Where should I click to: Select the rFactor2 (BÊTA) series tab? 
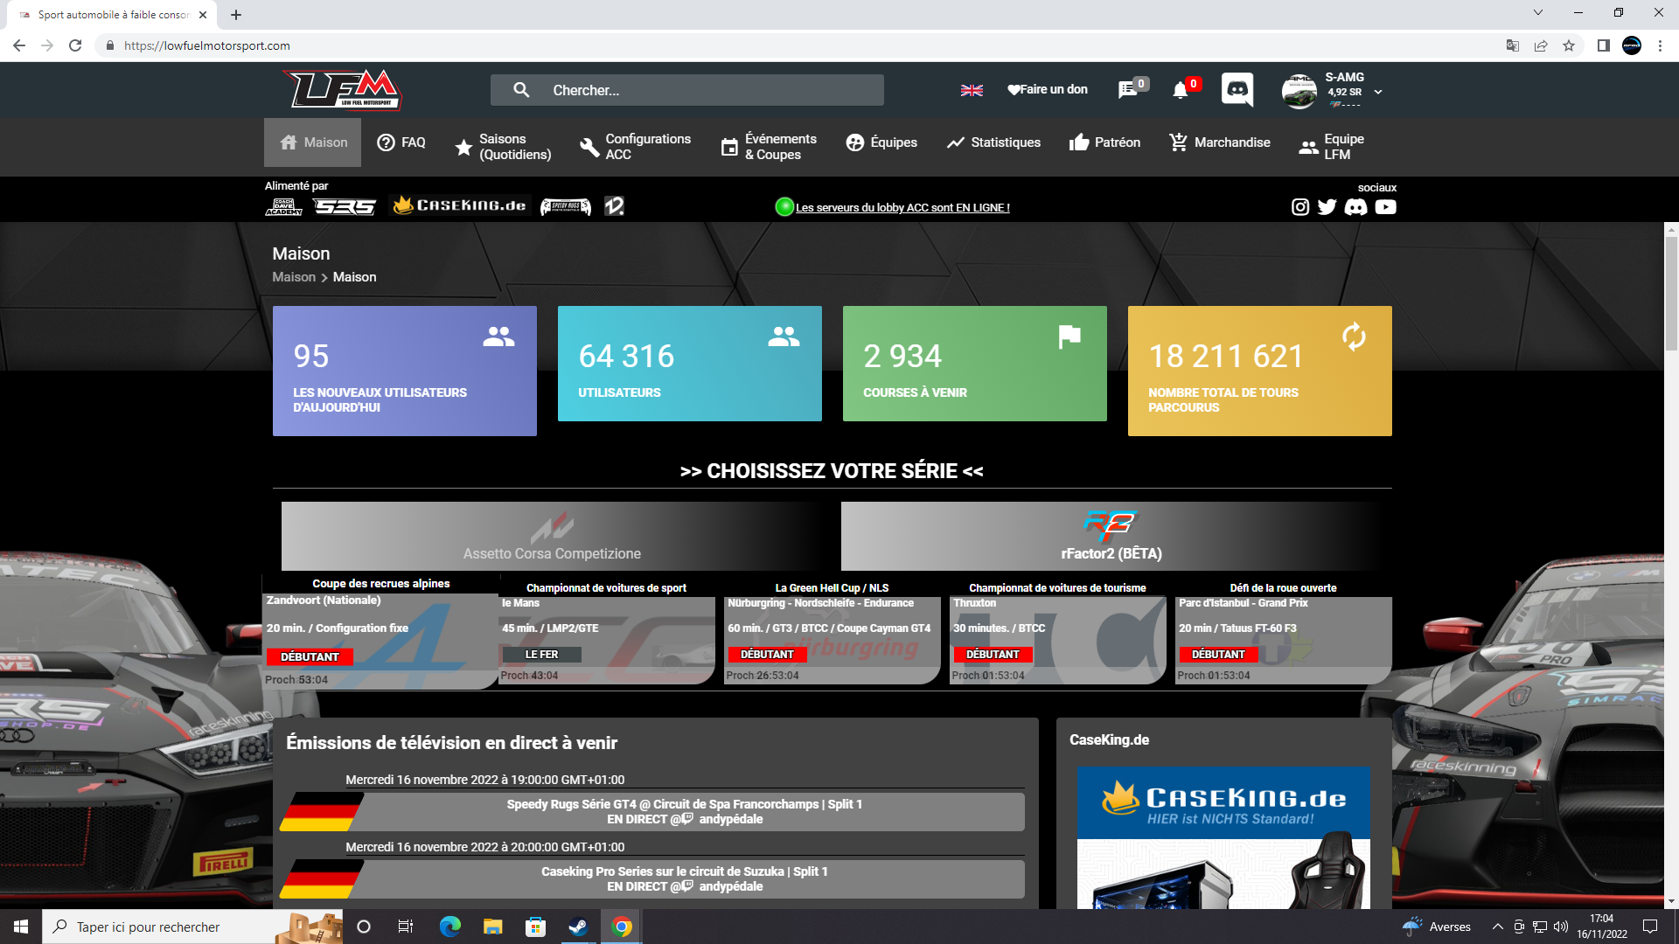[1111, 536]
